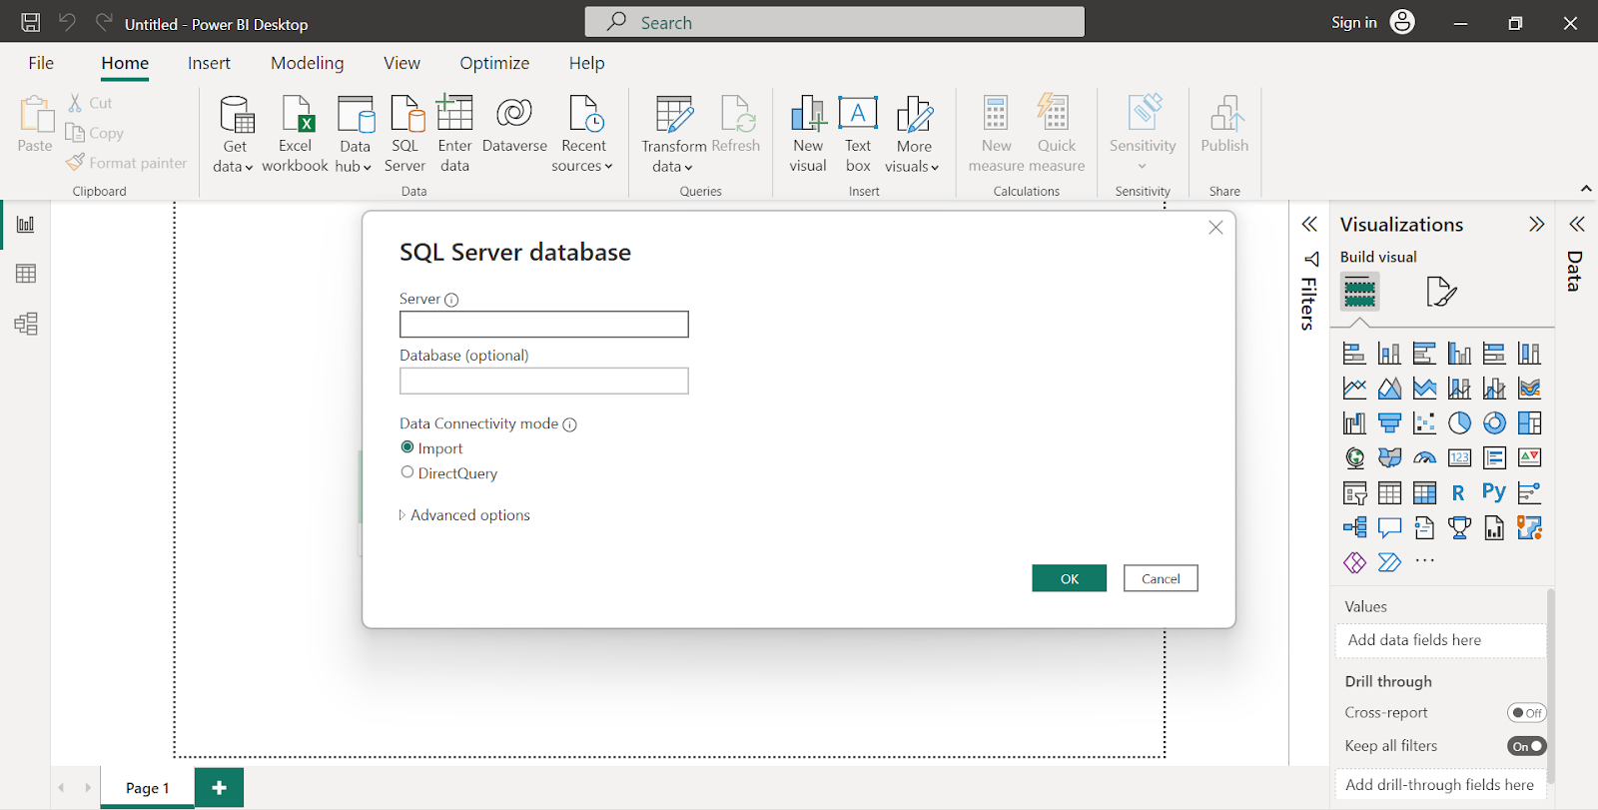Click the Search box
Viewport: 1598px width, 810px height.
pyautogui.click(x=834, y=22)
